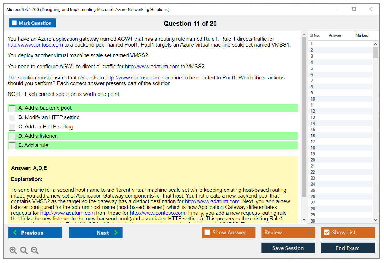This screenshot has height=263, width=384.
Task: Click the zoom out magnifier icon
Action: (35, 250)
